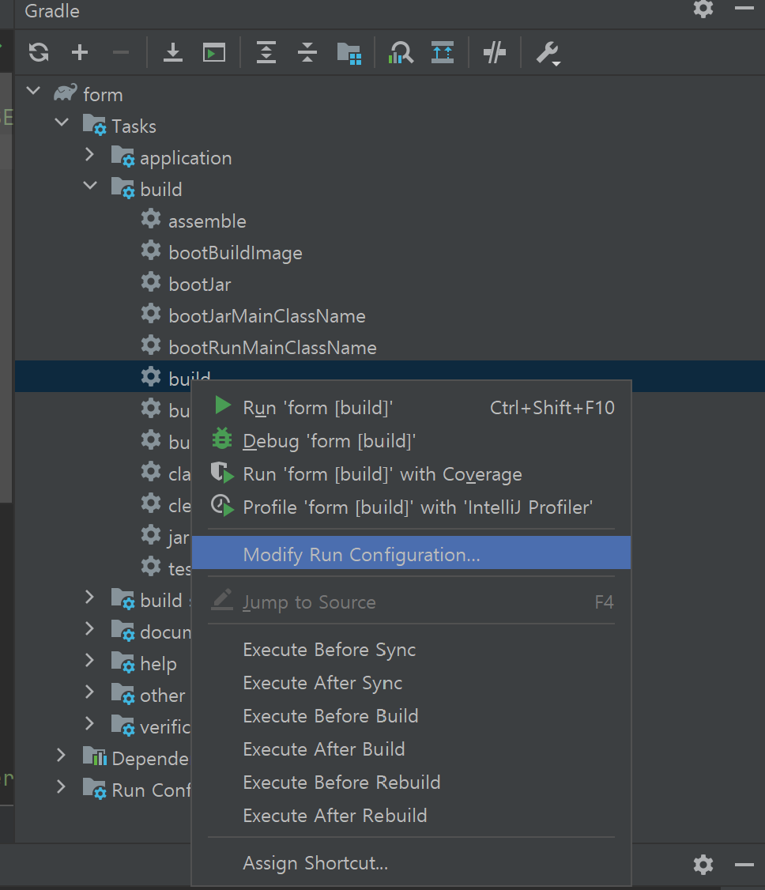Collapse the Tasks folder
Viewport: 765px width, 890px height.
(x=62, y=122)
